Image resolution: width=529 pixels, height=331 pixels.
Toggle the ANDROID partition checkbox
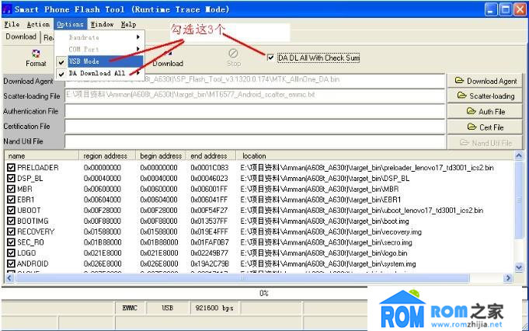click(x=11, y=263)
